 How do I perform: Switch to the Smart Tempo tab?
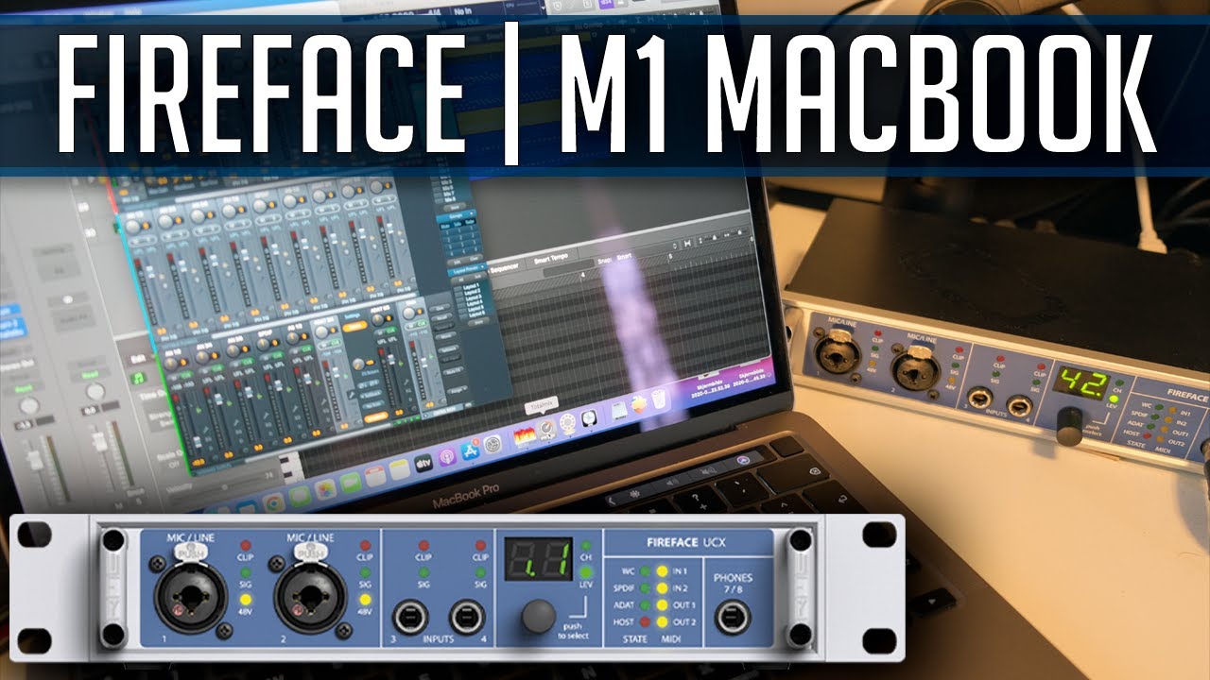pyautogui.click(x=551, y=260)
